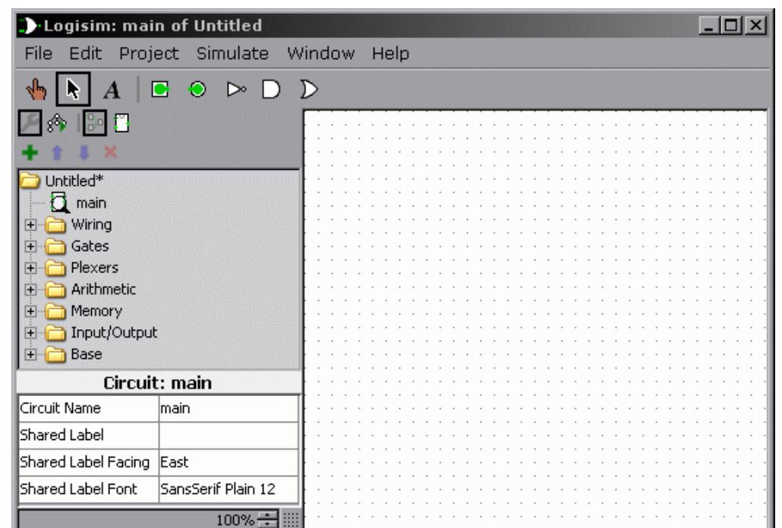Move circuit up with up arrow

58,152
